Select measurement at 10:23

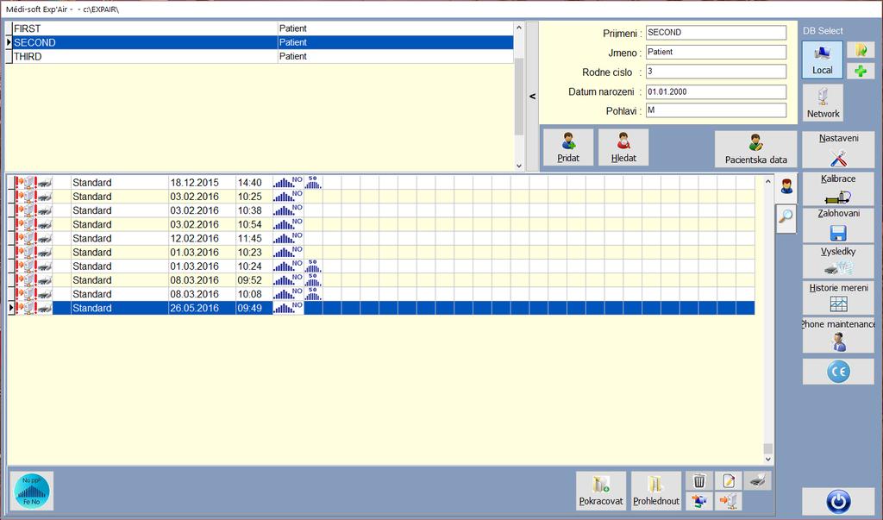pyautogui.click(x=380, y=253)
